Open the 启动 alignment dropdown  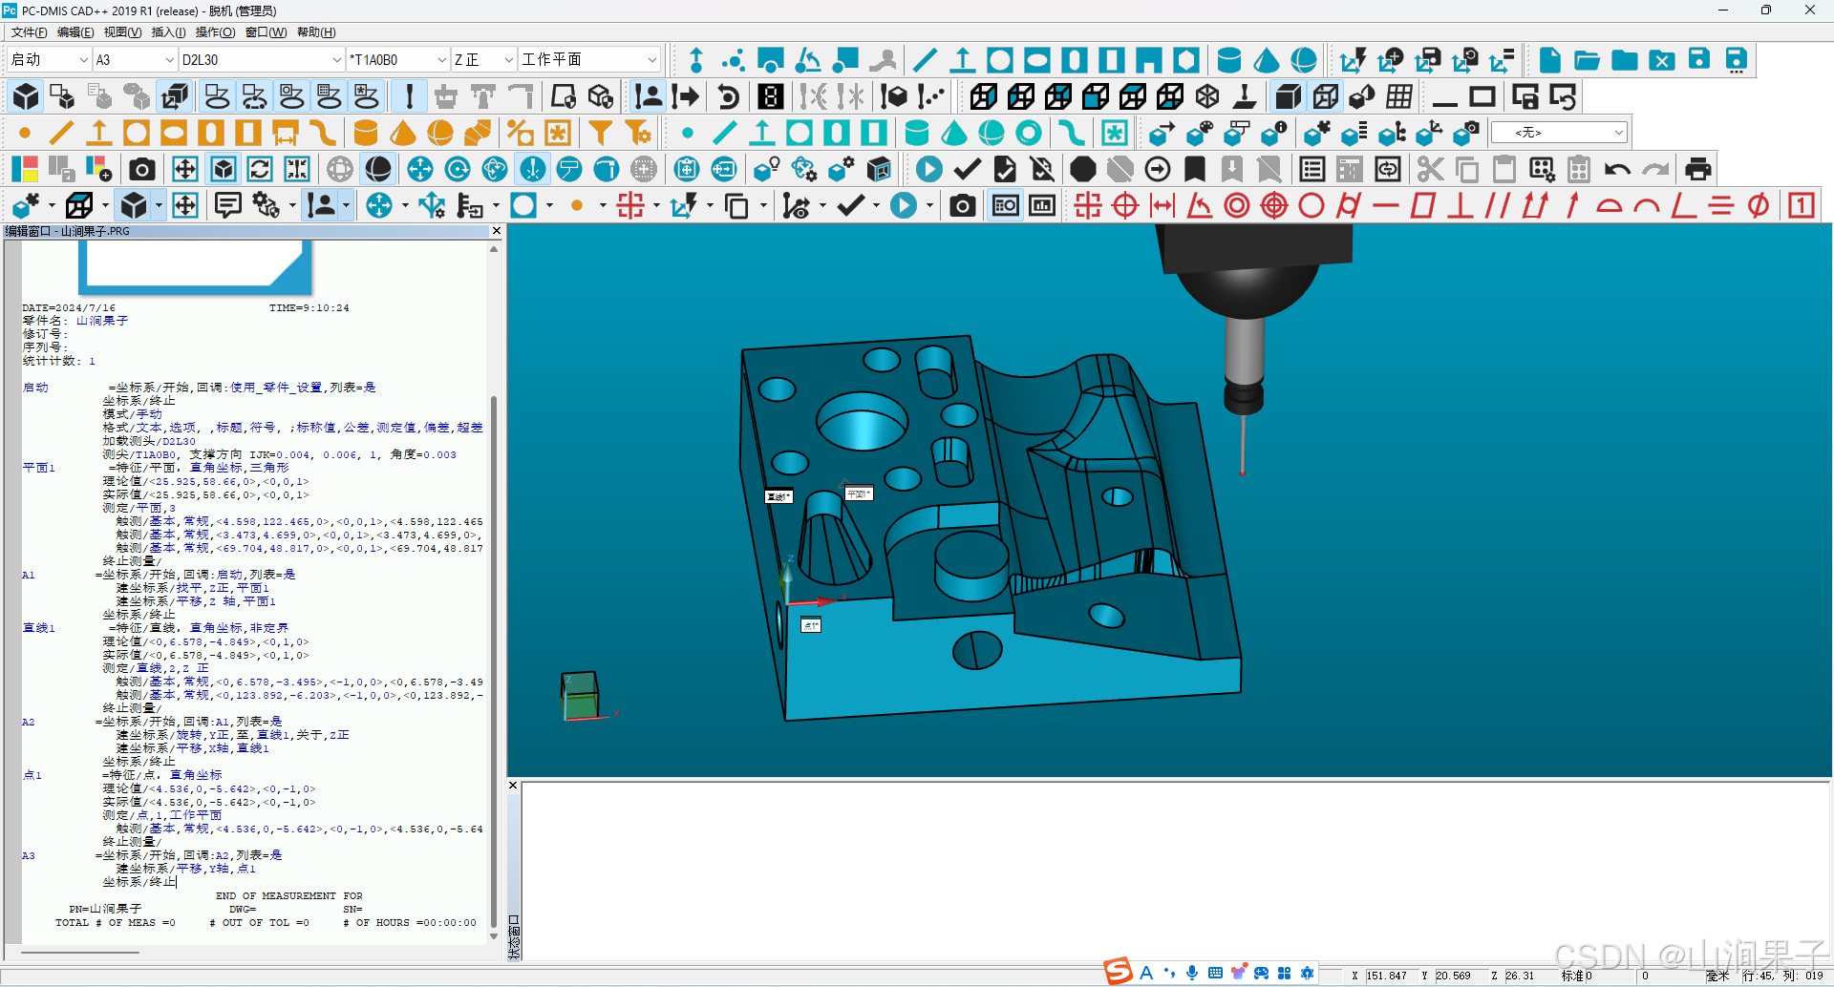coord(82,59)
